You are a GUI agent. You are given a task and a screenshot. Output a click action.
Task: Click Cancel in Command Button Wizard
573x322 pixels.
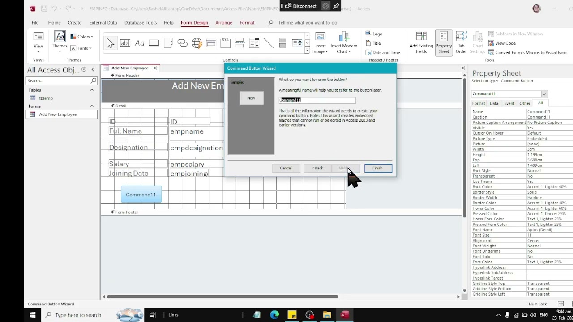tap(286, 168)
